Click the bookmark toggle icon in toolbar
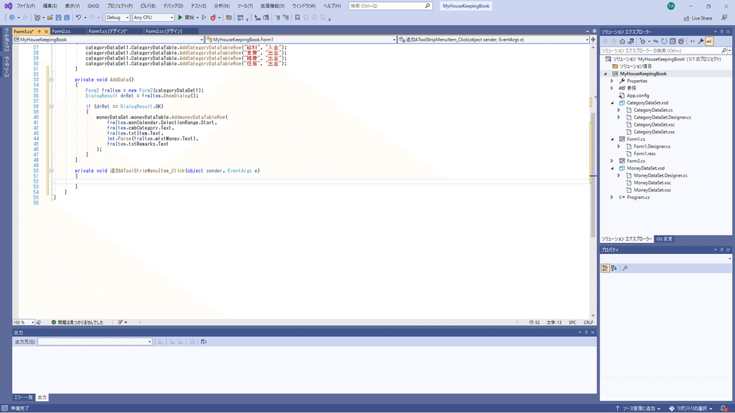Screen dimensions: 735x413 297,18
